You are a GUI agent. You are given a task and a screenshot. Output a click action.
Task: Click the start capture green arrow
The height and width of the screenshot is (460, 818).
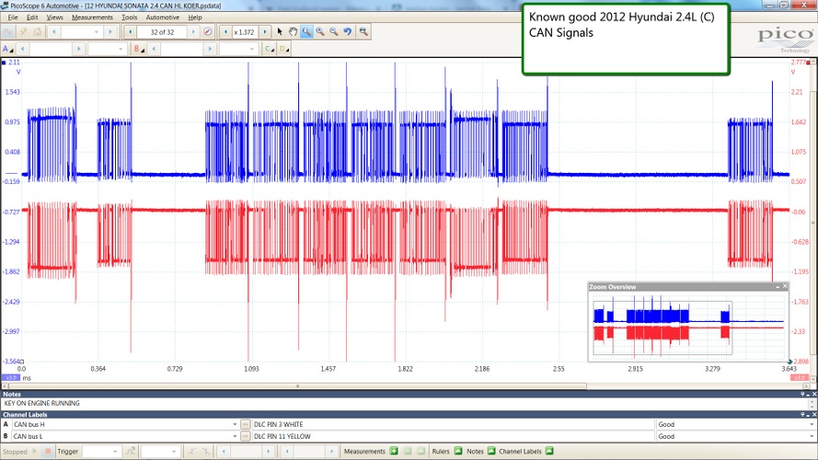click(x=34, y=451)
